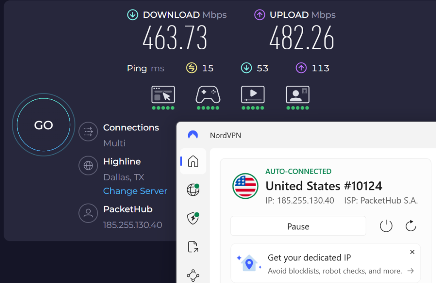The height and width of the screenshot is (283, 436).
Task: Click the Change Server link
Action: click(135, 191)
